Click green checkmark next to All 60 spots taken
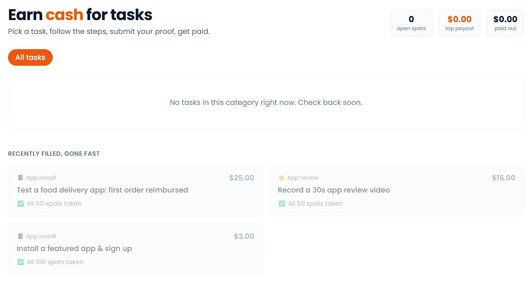532x287 pixels. 21,204
